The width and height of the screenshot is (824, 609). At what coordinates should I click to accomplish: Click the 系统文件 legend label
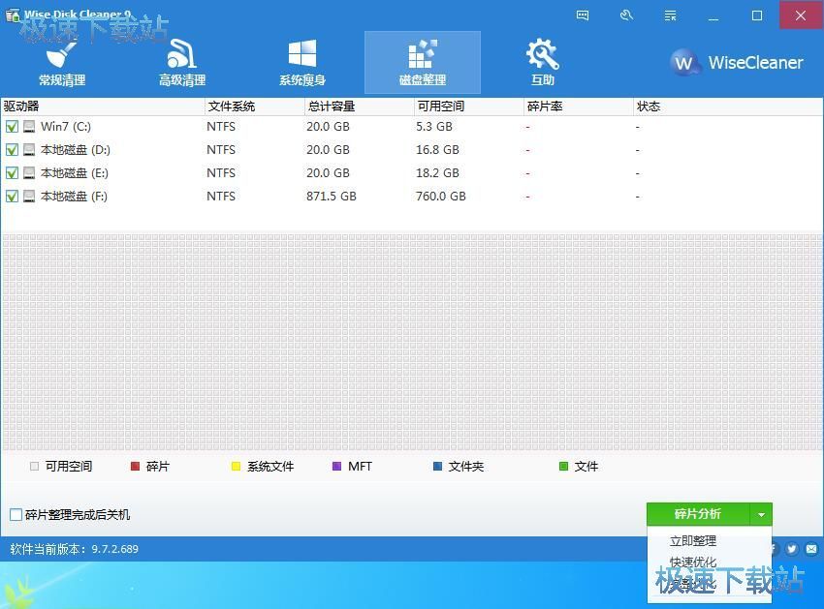tap(270, 467)
